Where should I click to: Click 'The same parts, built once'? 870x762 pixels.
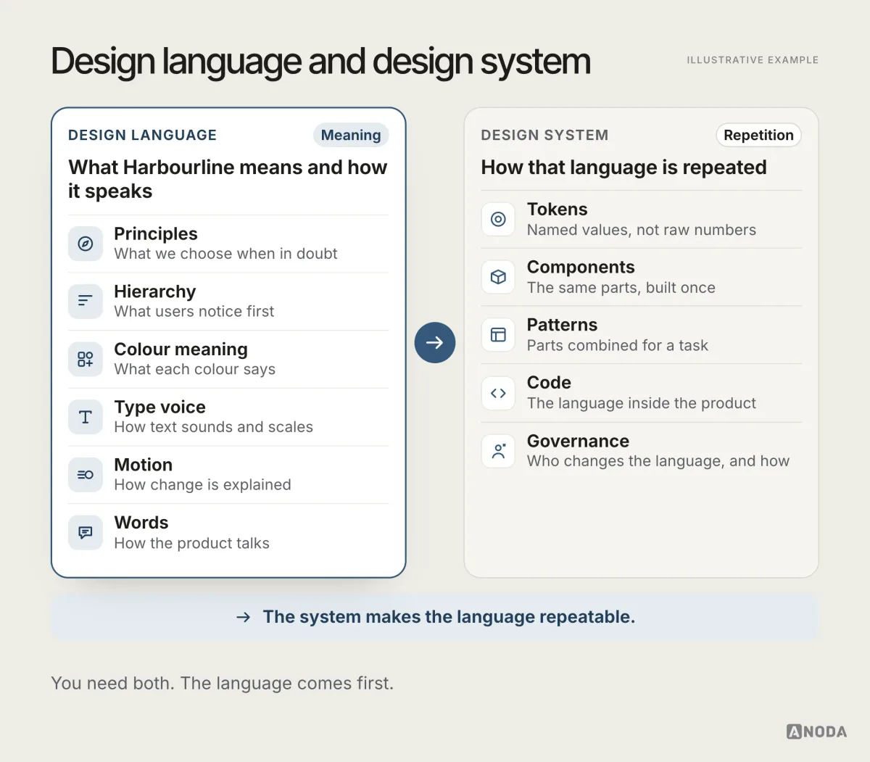point(621,288)
